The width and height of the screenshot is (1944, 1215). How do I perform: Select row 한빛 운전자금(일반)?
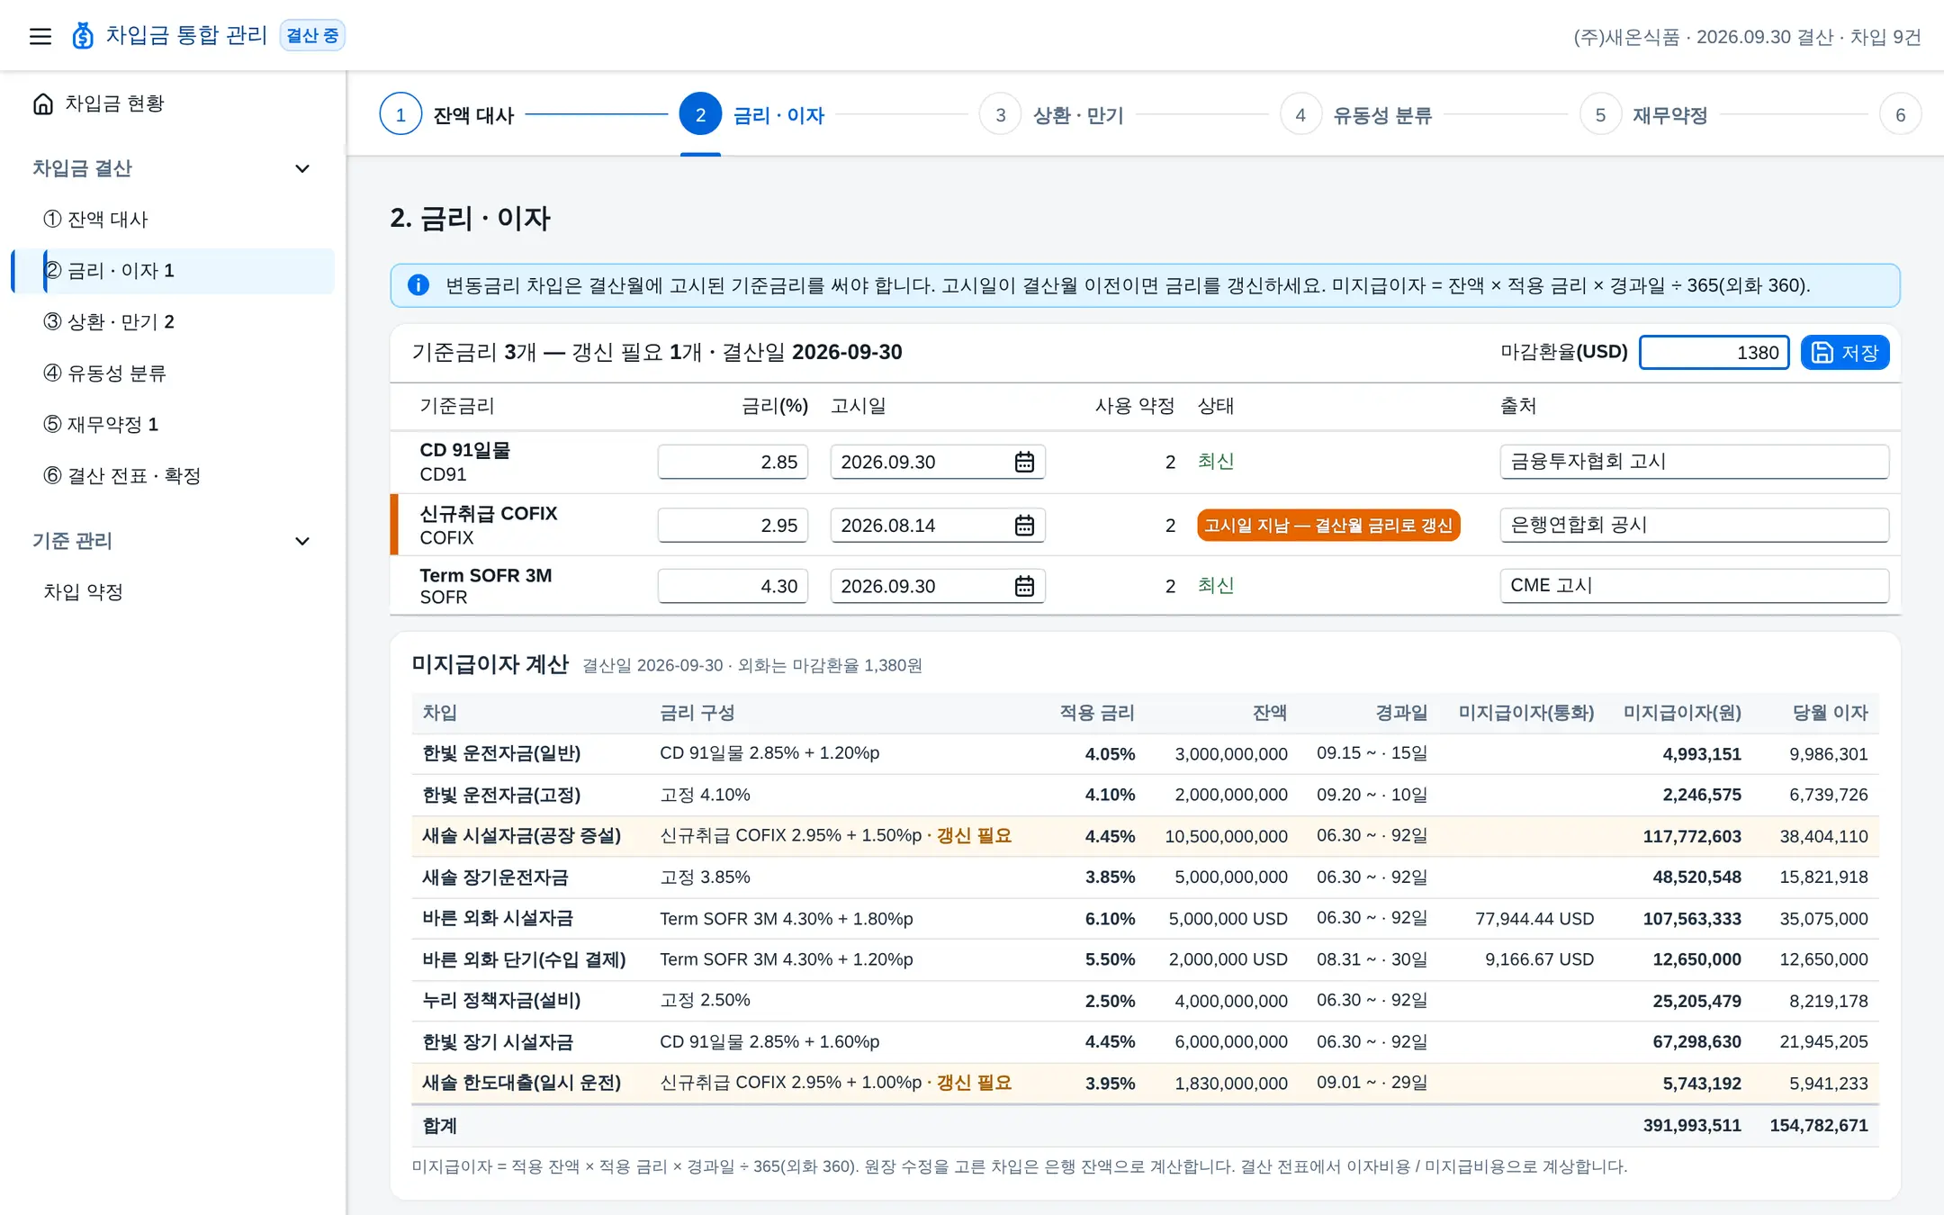1145,753
